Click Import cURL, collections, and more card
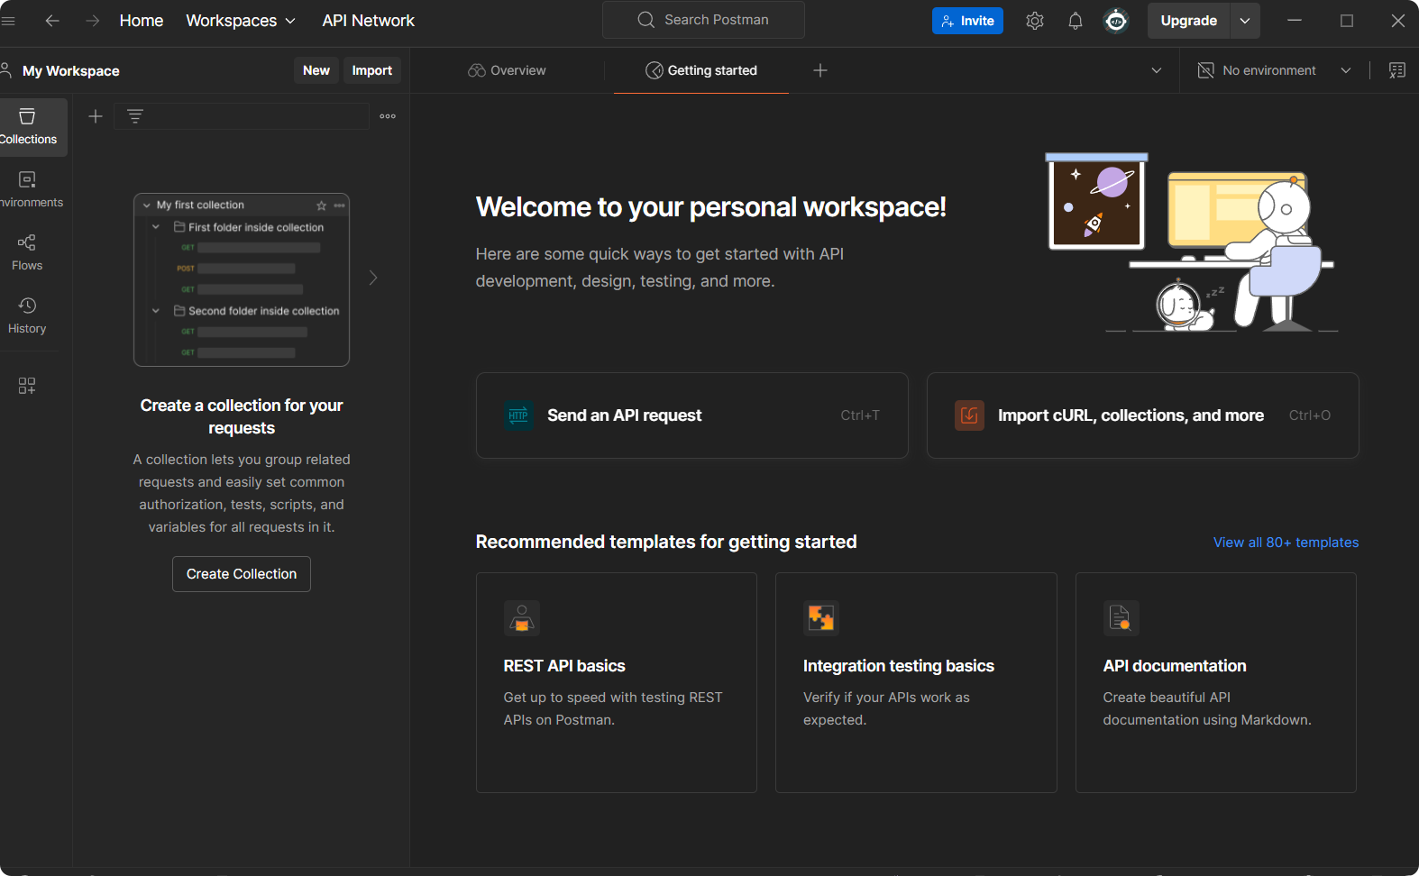Viewport: 1419px width, 876px height. point(1143,415)
